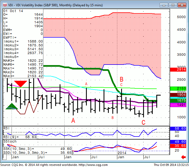Click the SSK(10,Smo,3)= readout row
The width and height of the screenshot is (189, 167).
(37, 149)
